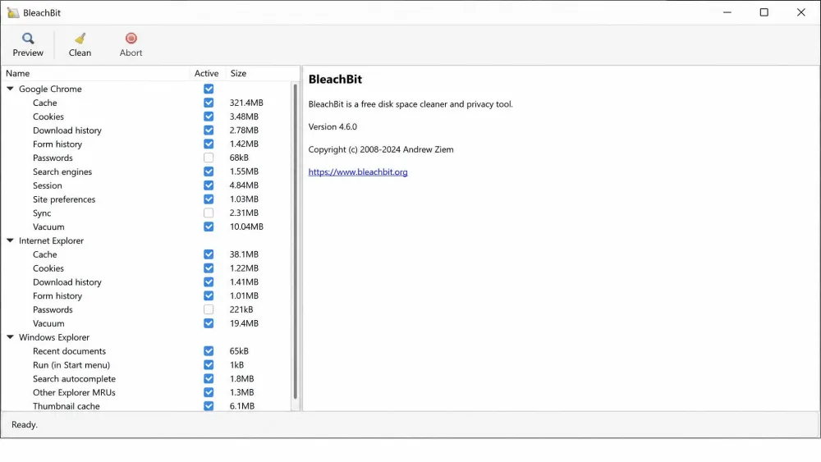Uncheck Other Explorer MRUs checkbox
This screenshot has width=821, height=462.
209,392
